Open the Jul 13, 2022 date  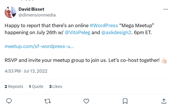tap(36, 71)
